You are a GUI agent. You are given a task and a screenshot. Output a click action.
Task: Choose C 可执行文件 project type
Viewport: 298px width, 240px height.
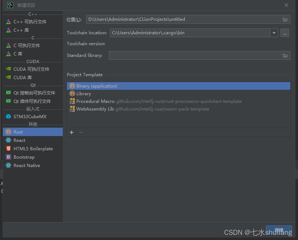[33, 45]
